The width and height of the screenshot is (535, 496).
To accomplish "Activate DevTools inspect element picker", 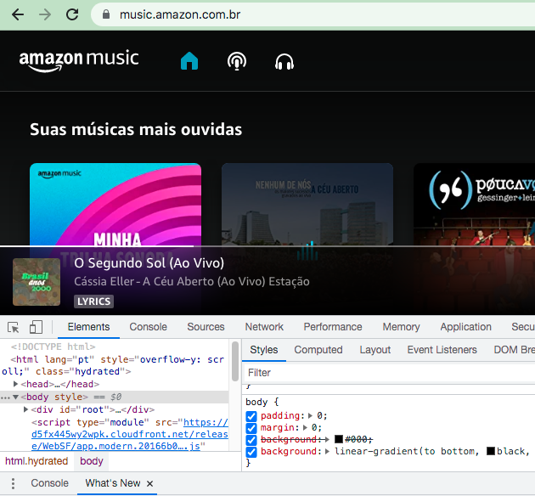I will pos(14,327).
